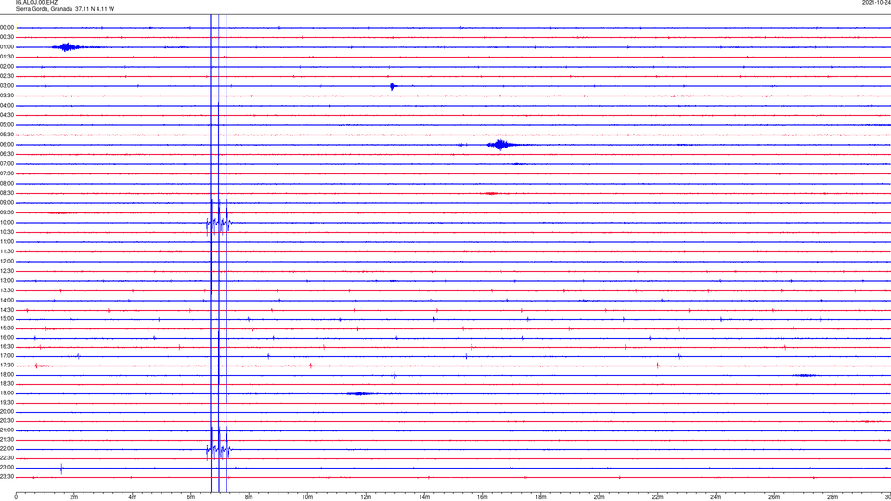Click the 20m axis tick label
Viewport: 891px width, 501px height.
[599, 497]
